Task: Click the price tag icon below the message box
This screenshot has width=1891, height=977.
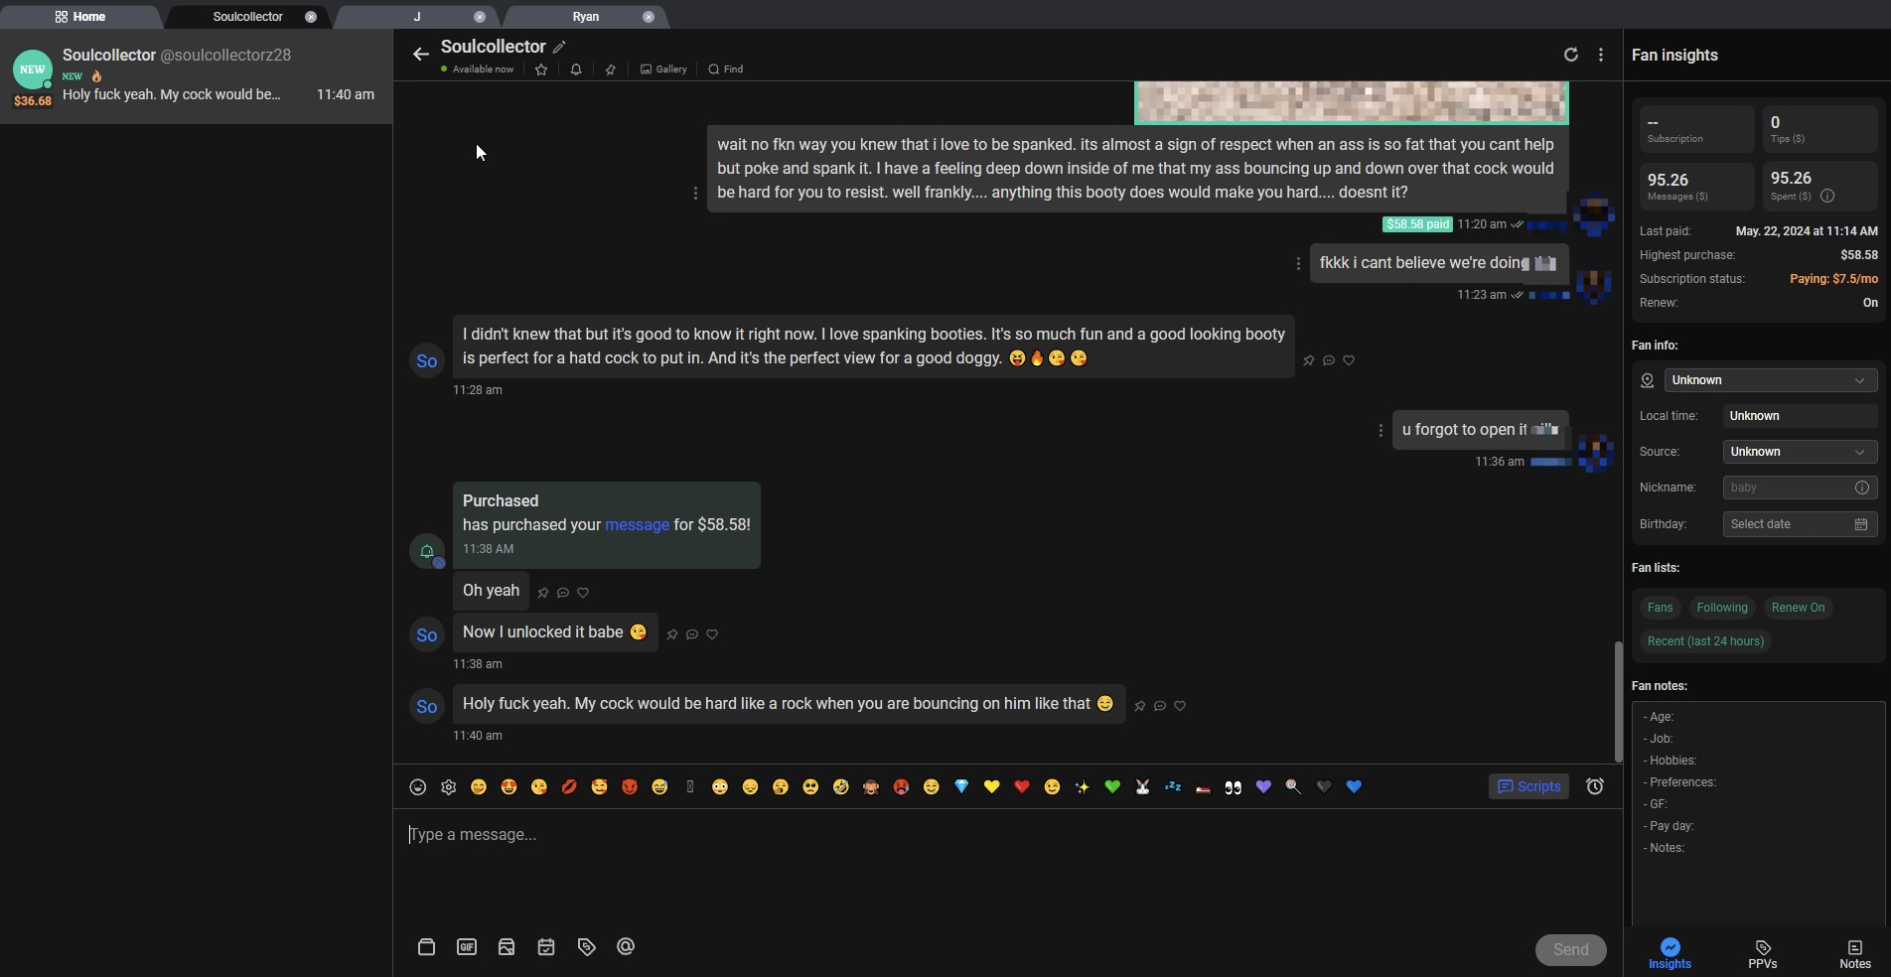Action: coord(586,947)
